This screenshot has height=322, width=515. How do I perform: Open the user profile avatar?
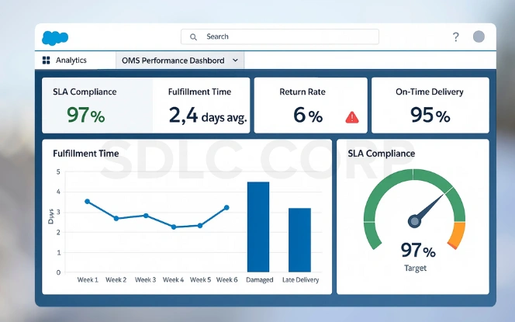coord(479,36)
